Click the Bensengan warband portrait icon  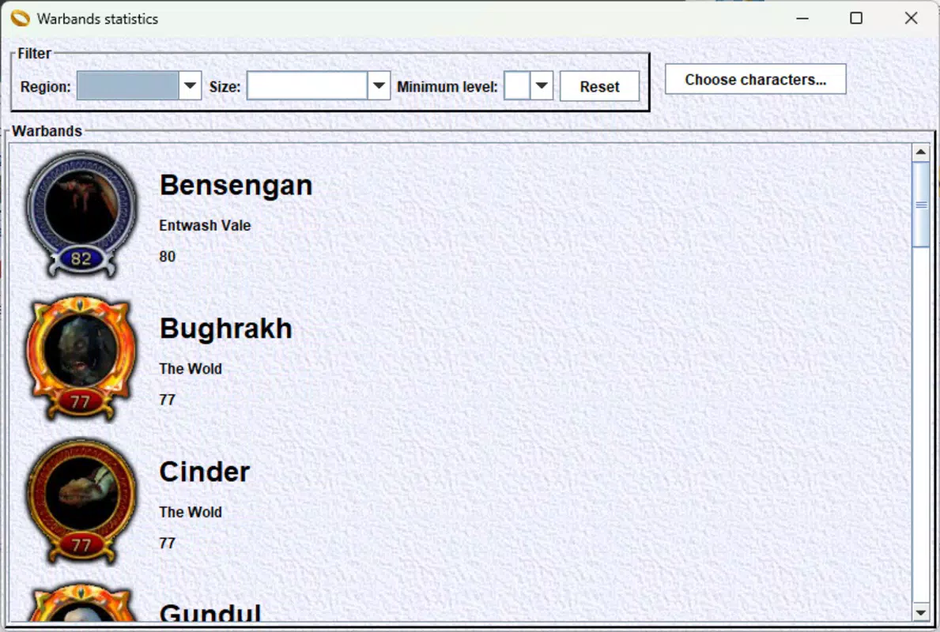pos(81,214)
